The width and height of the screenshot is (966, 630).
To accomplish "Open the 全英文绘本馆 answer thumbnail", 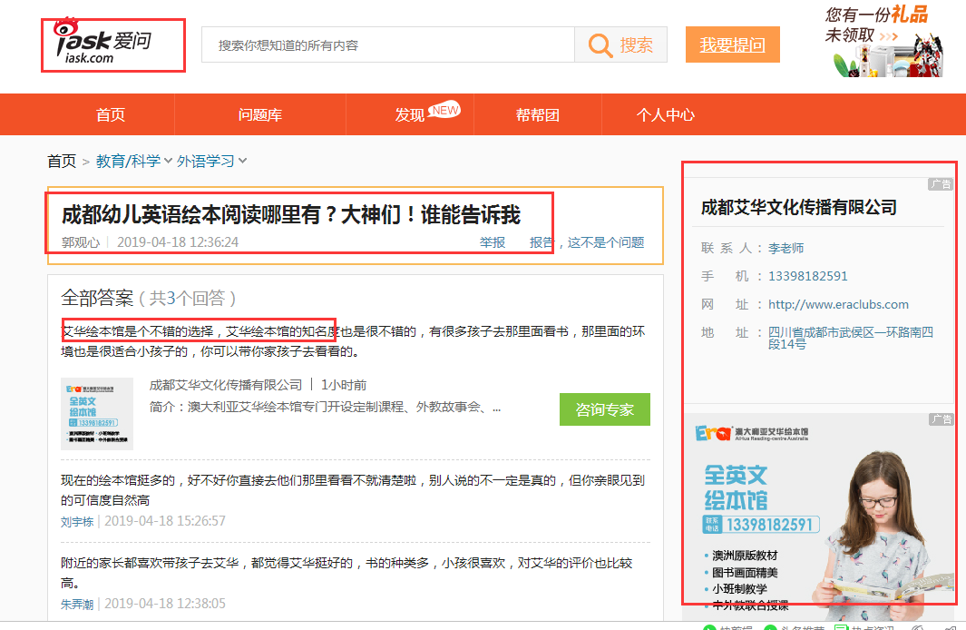I will tap(97, 414).
